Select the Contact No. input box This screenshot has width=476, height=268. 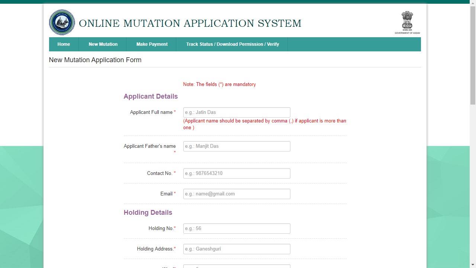tap(237, 173)
